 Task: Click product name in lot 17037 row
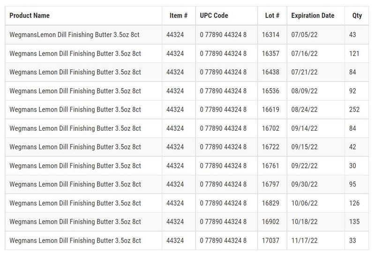pyautogui.click(x=75, y=240)
